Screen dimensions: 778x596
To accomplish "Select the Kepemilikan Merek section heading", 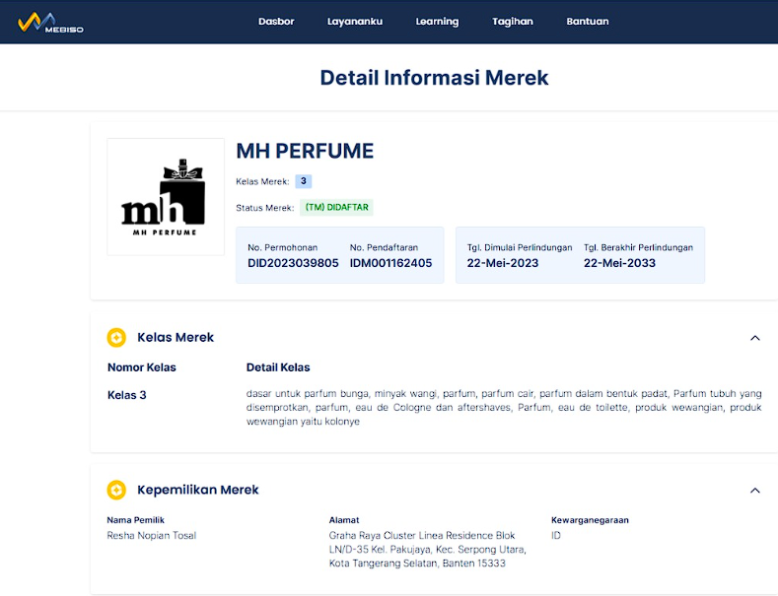I will pyautogui.click(x=198, y=490).
